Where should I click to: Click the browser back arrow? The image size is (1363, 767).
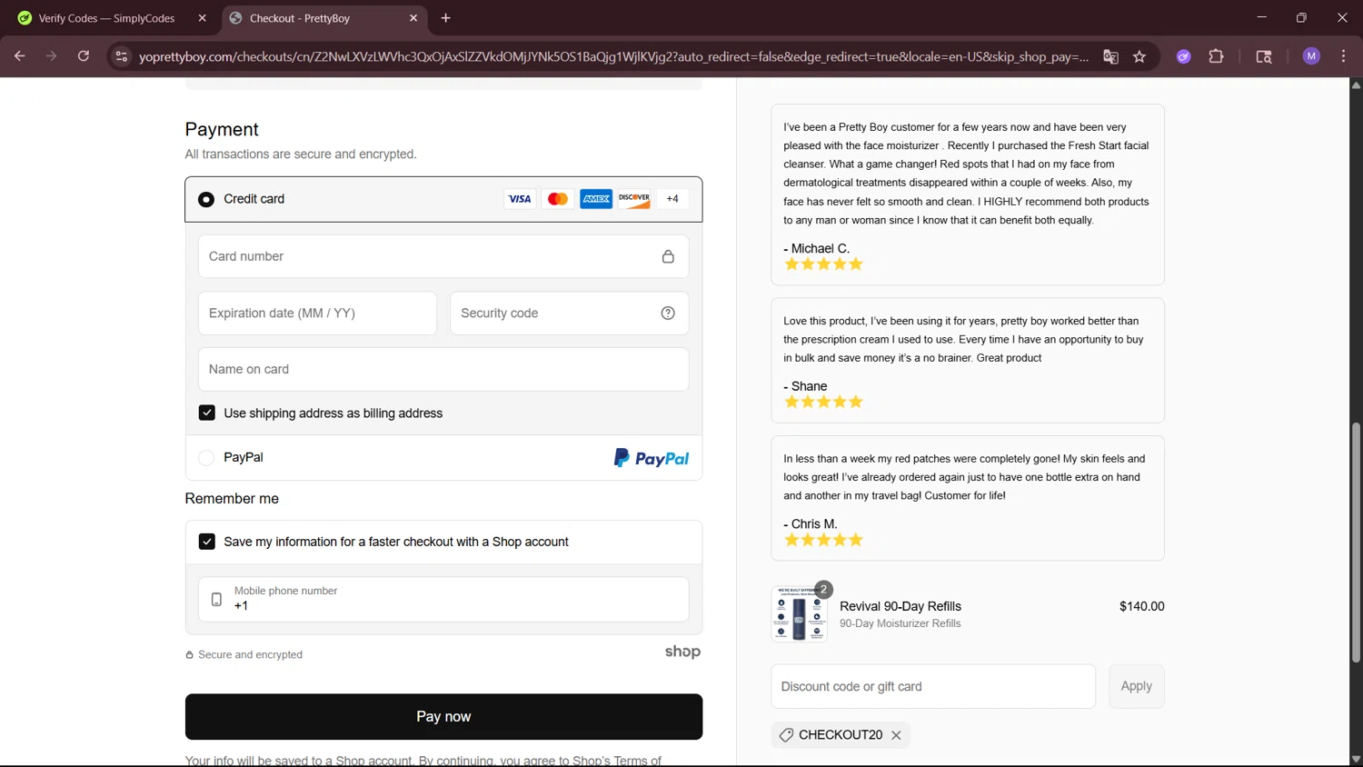pos(19,56)
